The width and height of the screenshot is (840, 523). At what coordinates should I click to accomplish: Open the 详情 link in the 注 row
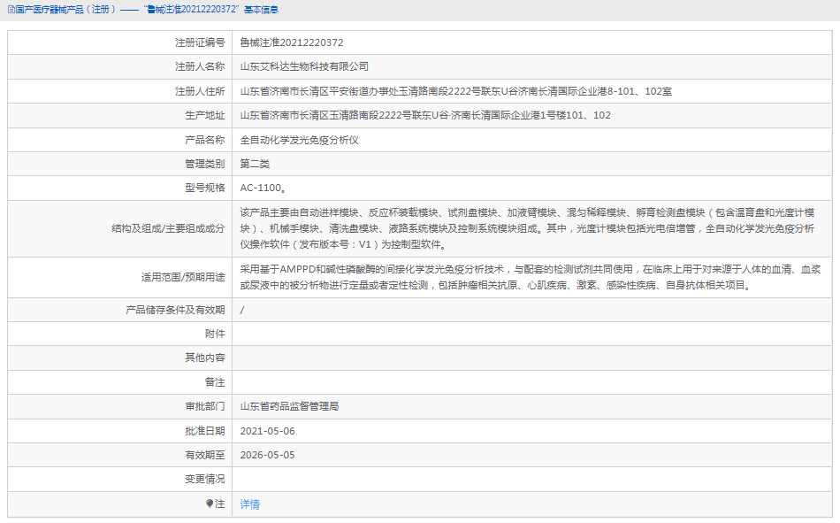click(x=249, y=504)
